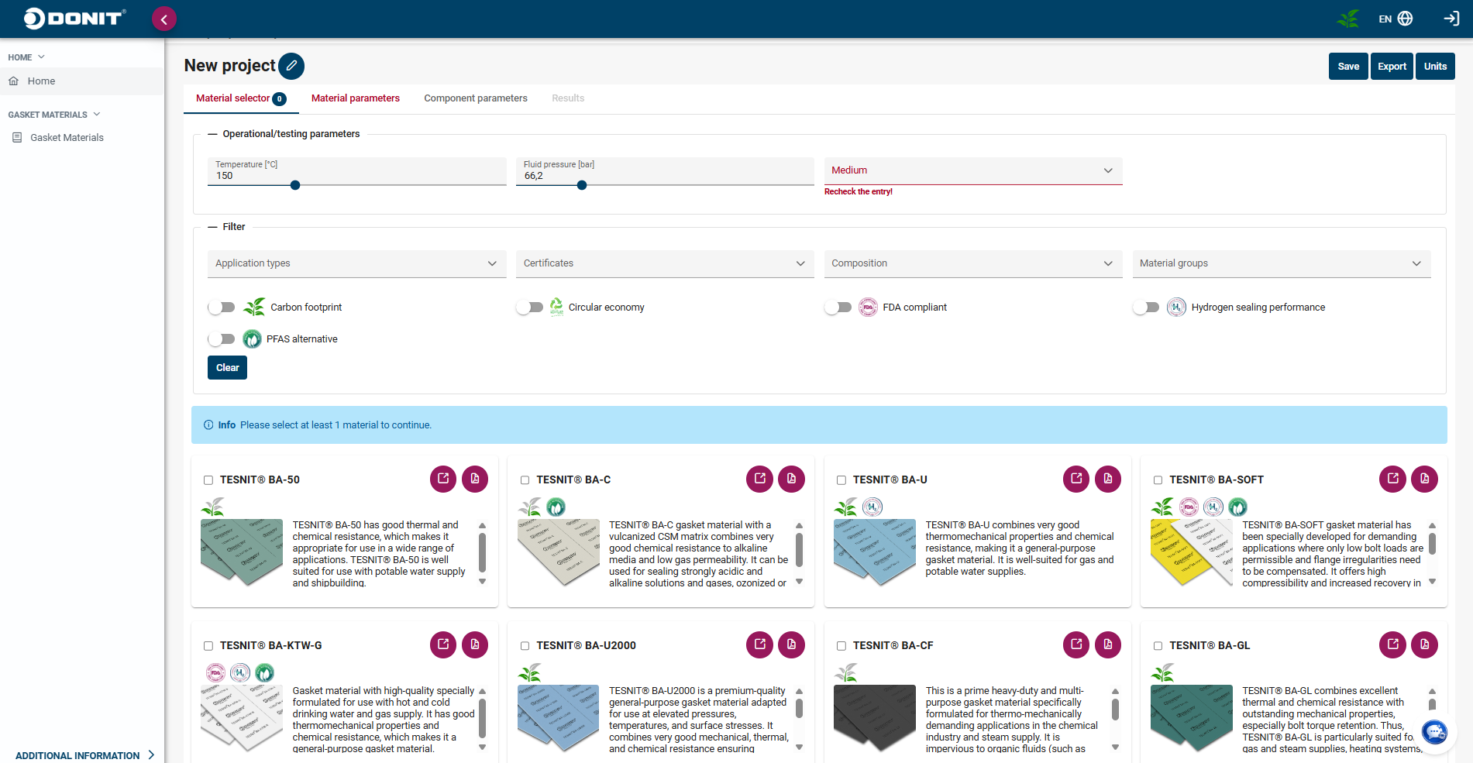Click the green leaf icon in header
The width and height of the screenshot is (1473, 763).
coord(1348,19)
